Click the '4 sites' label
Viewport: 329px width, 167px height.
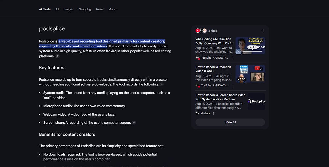tap(213, 31)
